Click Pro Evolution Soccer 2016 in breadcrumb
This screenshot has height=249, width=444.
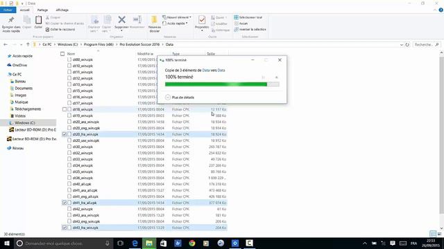point(139,44)
